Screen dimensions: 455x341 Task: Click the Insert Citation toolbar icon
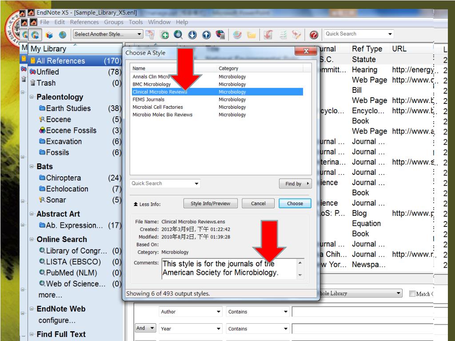click(268, 35)
